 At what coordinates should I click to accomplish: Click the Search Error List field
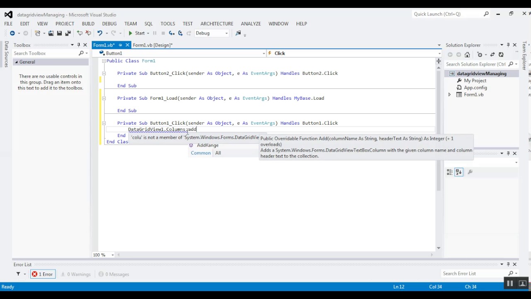(474, 273)
